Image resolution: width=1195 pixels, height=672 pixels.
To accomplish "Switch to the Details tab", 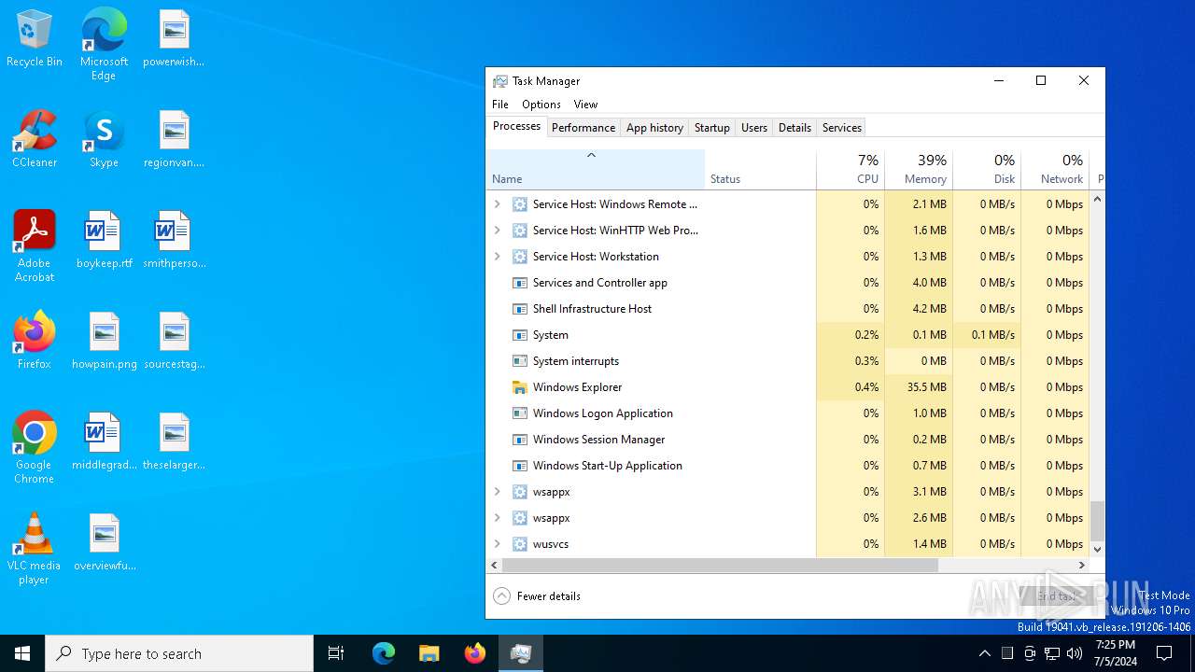I will pyautogui.click(x=794, y=128).
